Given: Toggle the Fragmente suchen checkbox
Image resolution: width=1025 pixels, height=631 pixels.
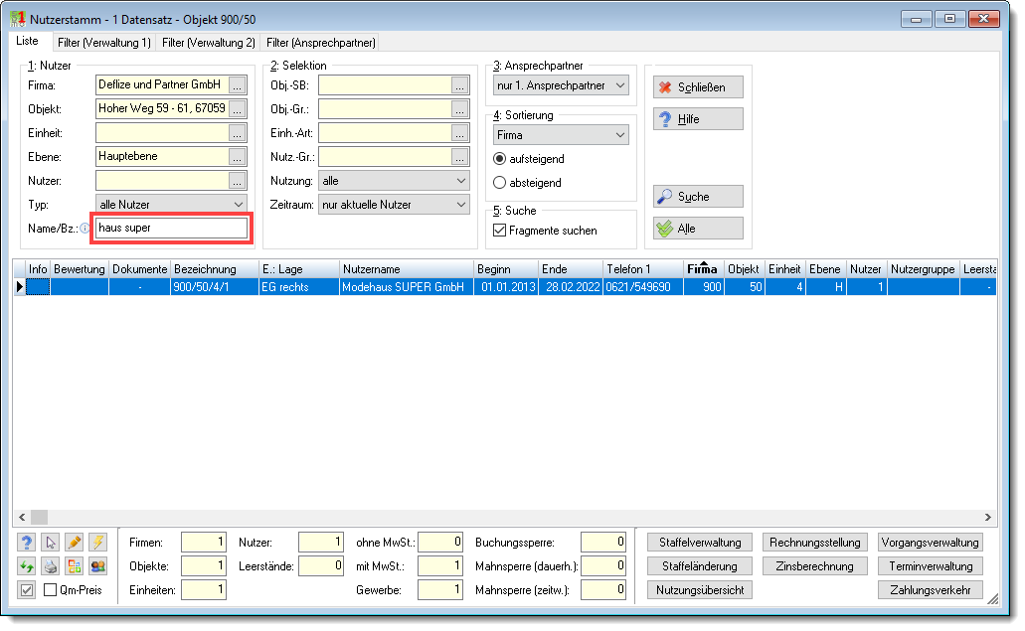Looking at the screenshot, I should tap(499, 230).
